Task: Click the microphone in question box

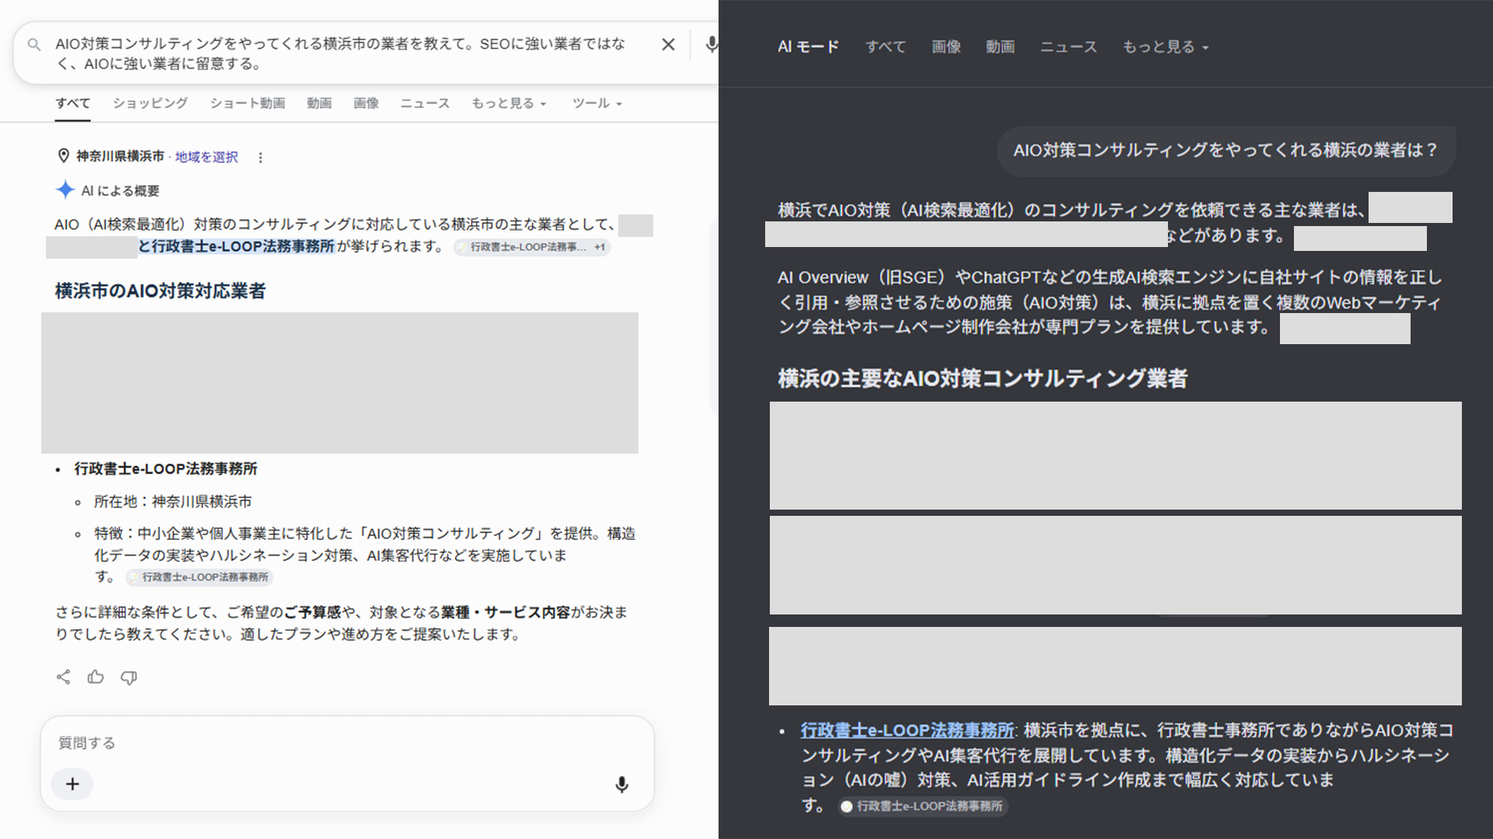Action: coord(621,785)
